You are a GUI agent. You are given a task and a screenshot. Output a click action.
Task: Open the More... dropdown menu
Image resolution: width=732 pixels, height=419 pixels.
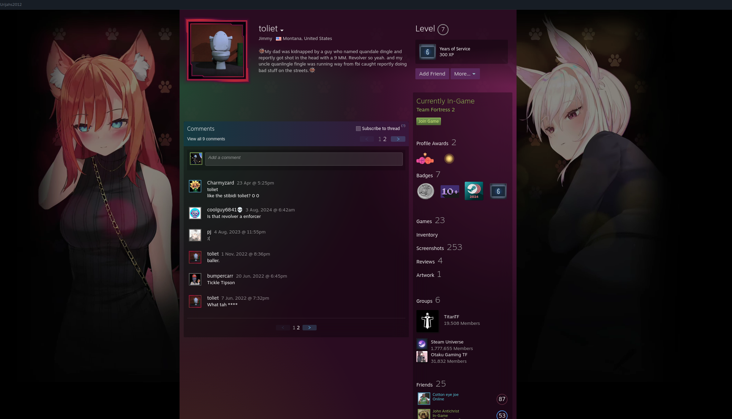point(465,74)
